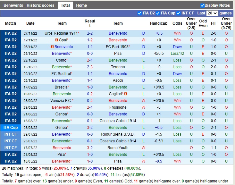Click date 08/08/22
Viewport: 235px width, 185px height.
(30, 128)
